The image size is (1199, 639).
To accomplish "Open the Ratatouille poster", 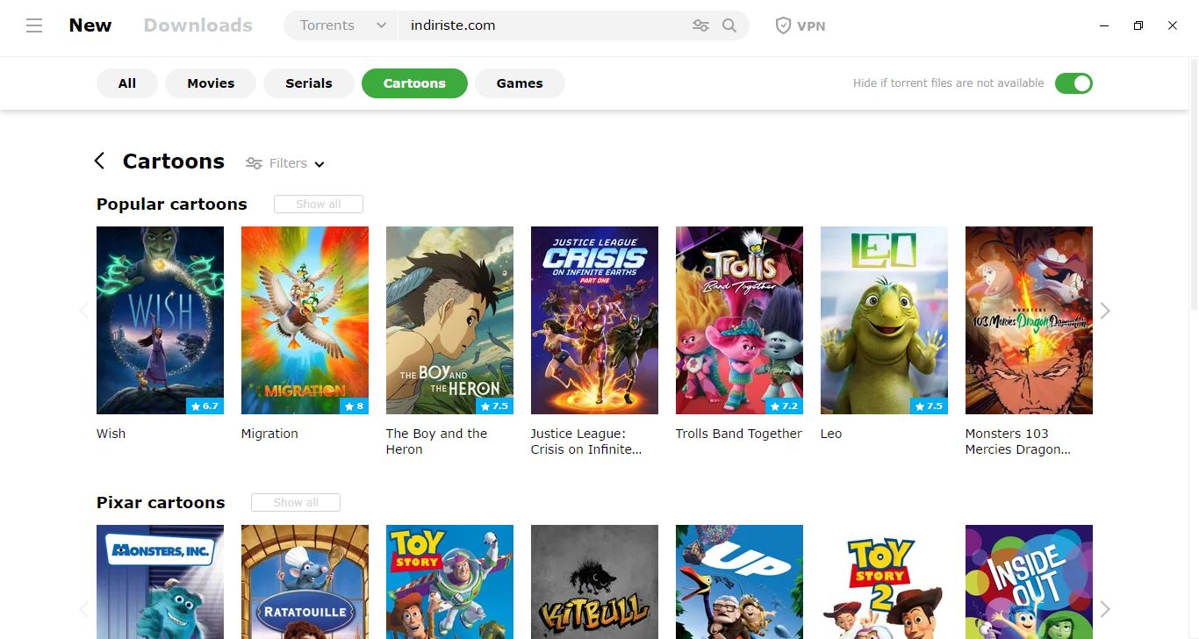I will tap(305, 582).
